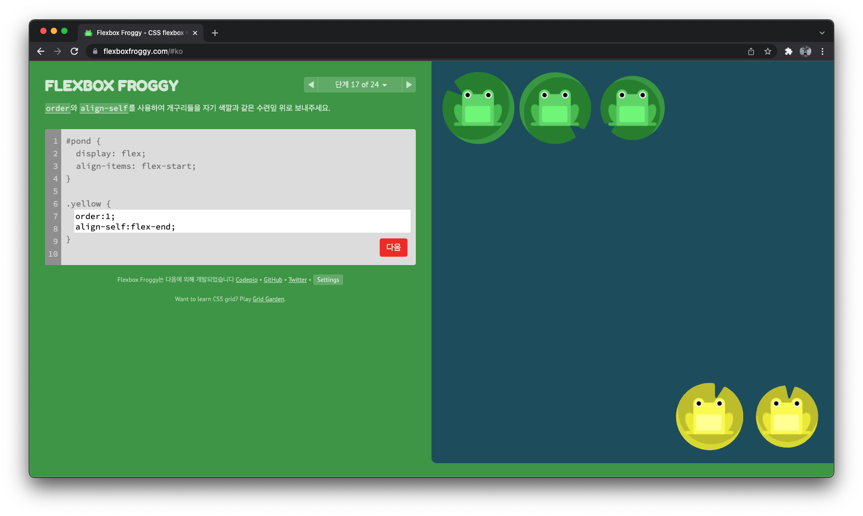
Task: Open the Codepip link
Action: [246, 280]
